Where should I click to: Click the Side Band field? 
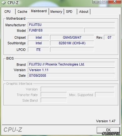click(53, 100)
